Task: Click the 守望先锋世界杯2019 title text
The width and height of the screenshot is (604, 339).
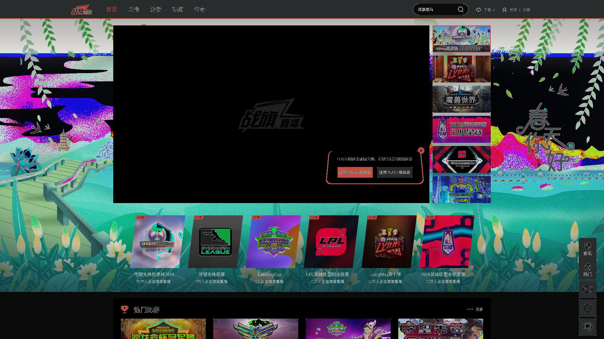Action: tap(154, 274)
